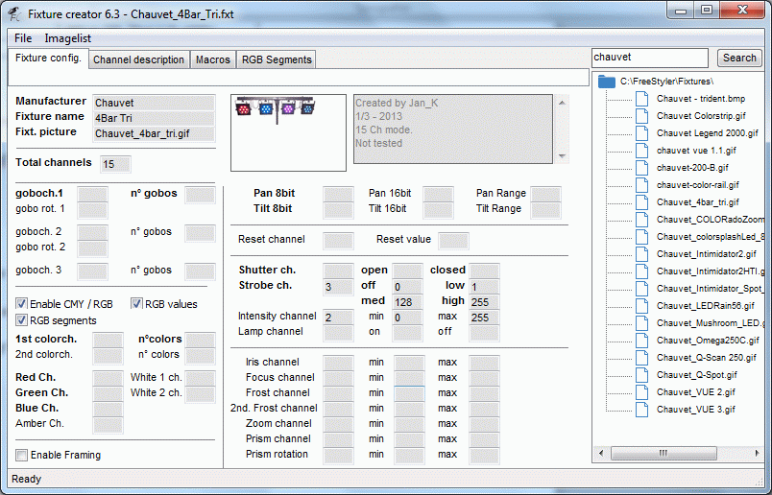This screenshot has width=772, height=495.
Task: Click the Chauvet_VUE 3.gif file icon
Action: (641, 410)
